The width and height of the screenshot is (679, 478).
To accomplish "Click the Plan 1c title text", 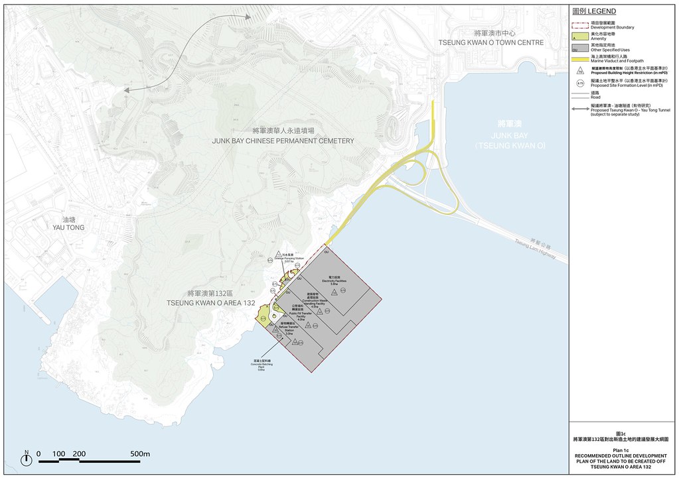I will tap(621, 451).
